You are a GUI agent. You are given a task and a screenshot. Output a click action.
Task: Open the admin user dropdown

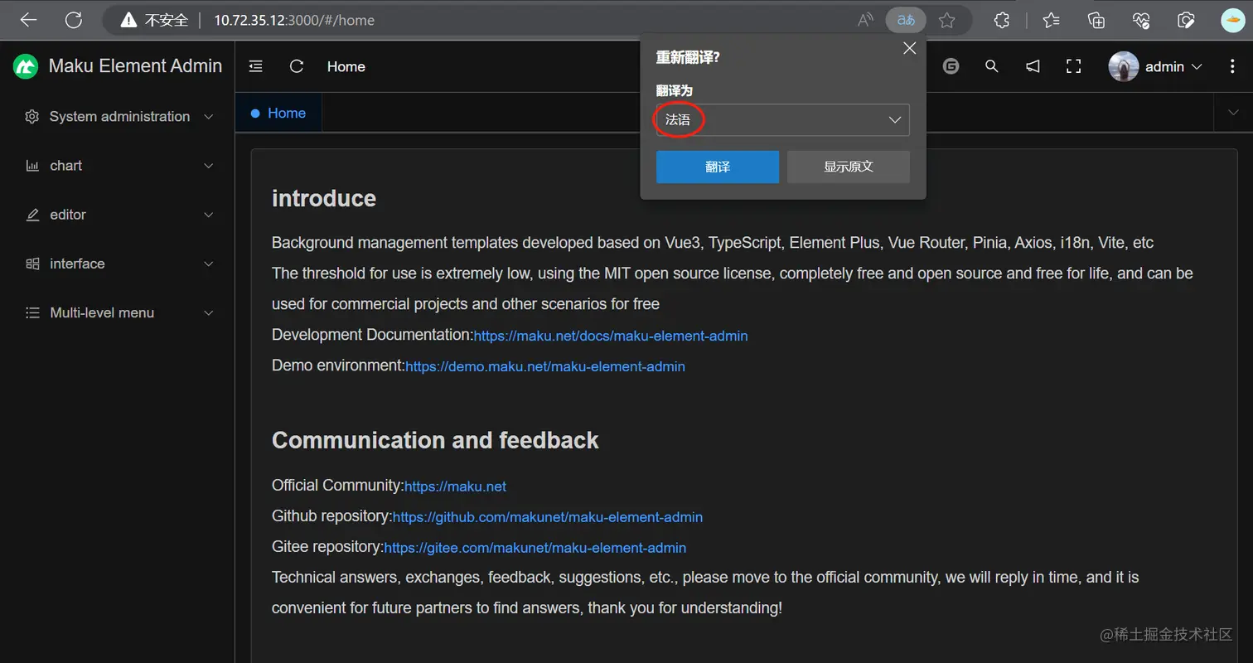1157,67
